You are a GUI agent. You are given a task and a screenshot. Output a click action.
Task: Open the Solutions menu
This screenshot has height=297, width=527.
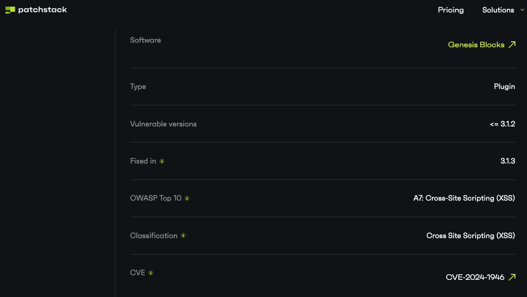[x=498, y=10]
